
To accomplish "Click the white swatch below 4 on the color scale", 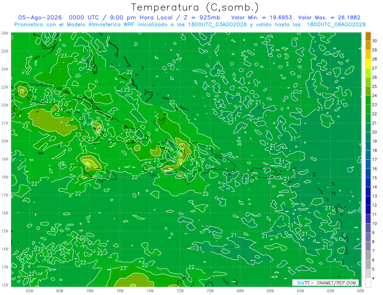I will 368,283.
